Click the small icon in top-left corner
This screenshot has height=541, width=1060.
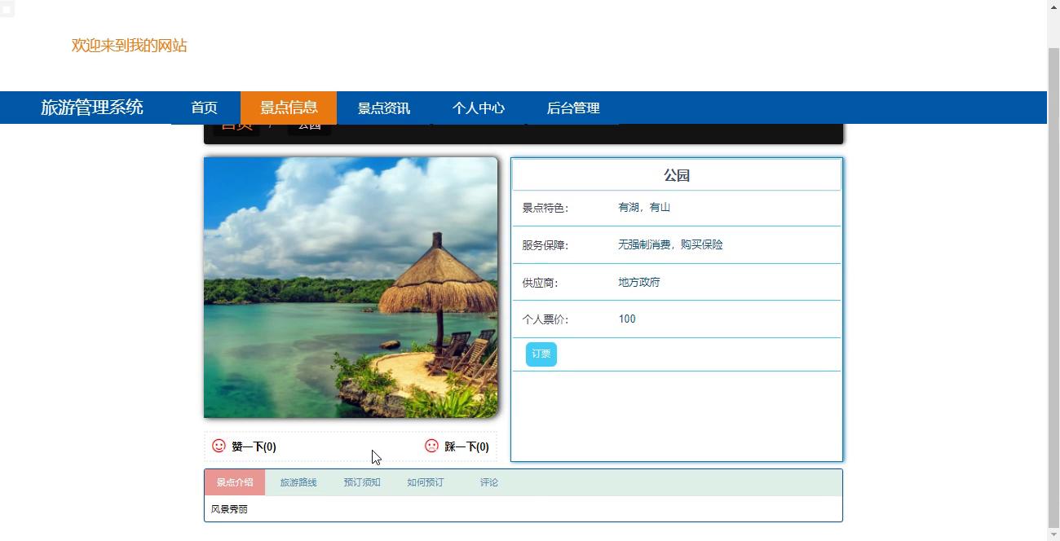[x=7, y=10]
